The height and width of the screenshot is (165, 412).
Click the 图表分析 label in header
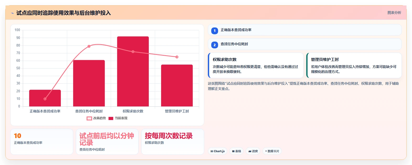(x=394, y=13)
